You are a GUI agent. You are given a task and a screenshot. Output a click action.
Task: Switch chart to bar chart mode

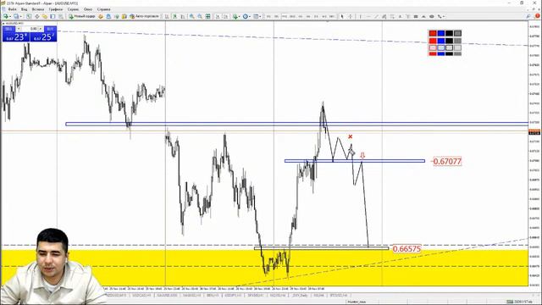point(167,16)
